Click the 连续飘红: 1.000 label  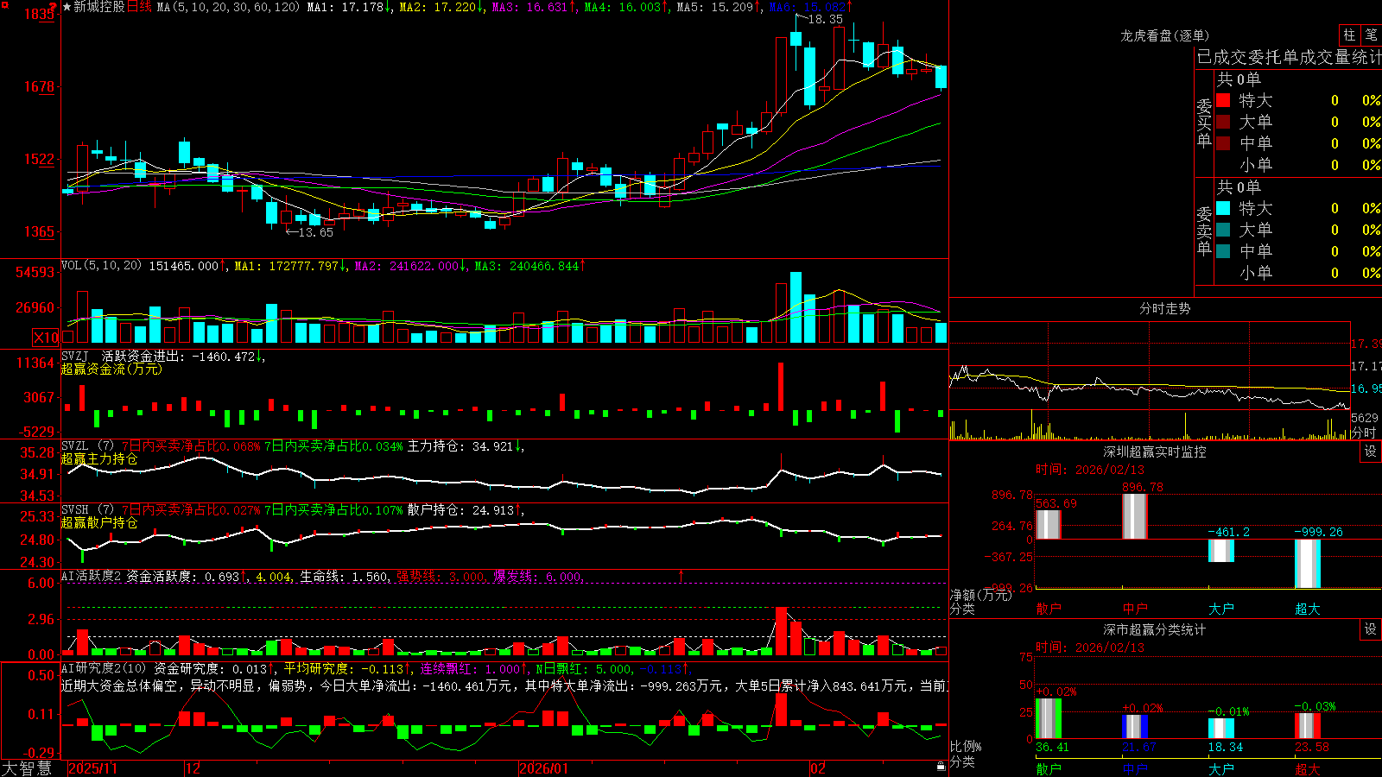pyautogui.click(x=470, y=668)
